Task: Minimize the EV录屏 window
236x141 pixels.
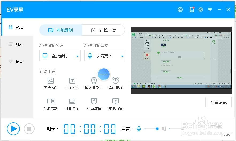Action: (219, 10)
